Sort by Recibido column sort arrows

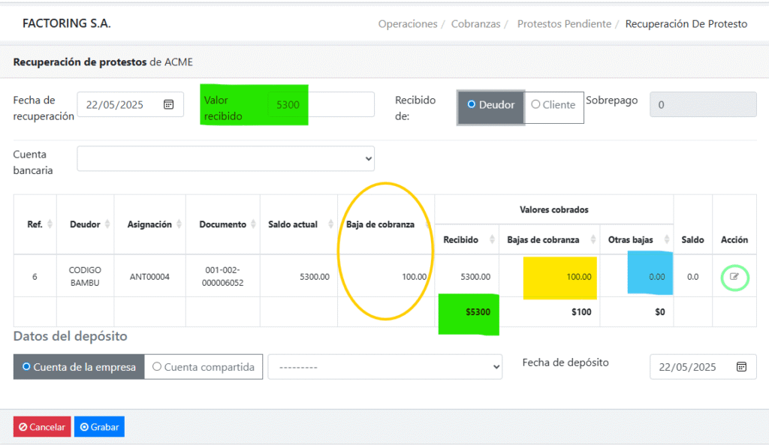(x=493, y=239)
